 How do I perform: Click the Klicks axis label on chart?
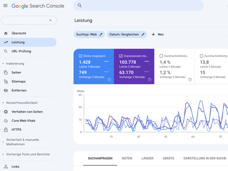tap(81, 91)
